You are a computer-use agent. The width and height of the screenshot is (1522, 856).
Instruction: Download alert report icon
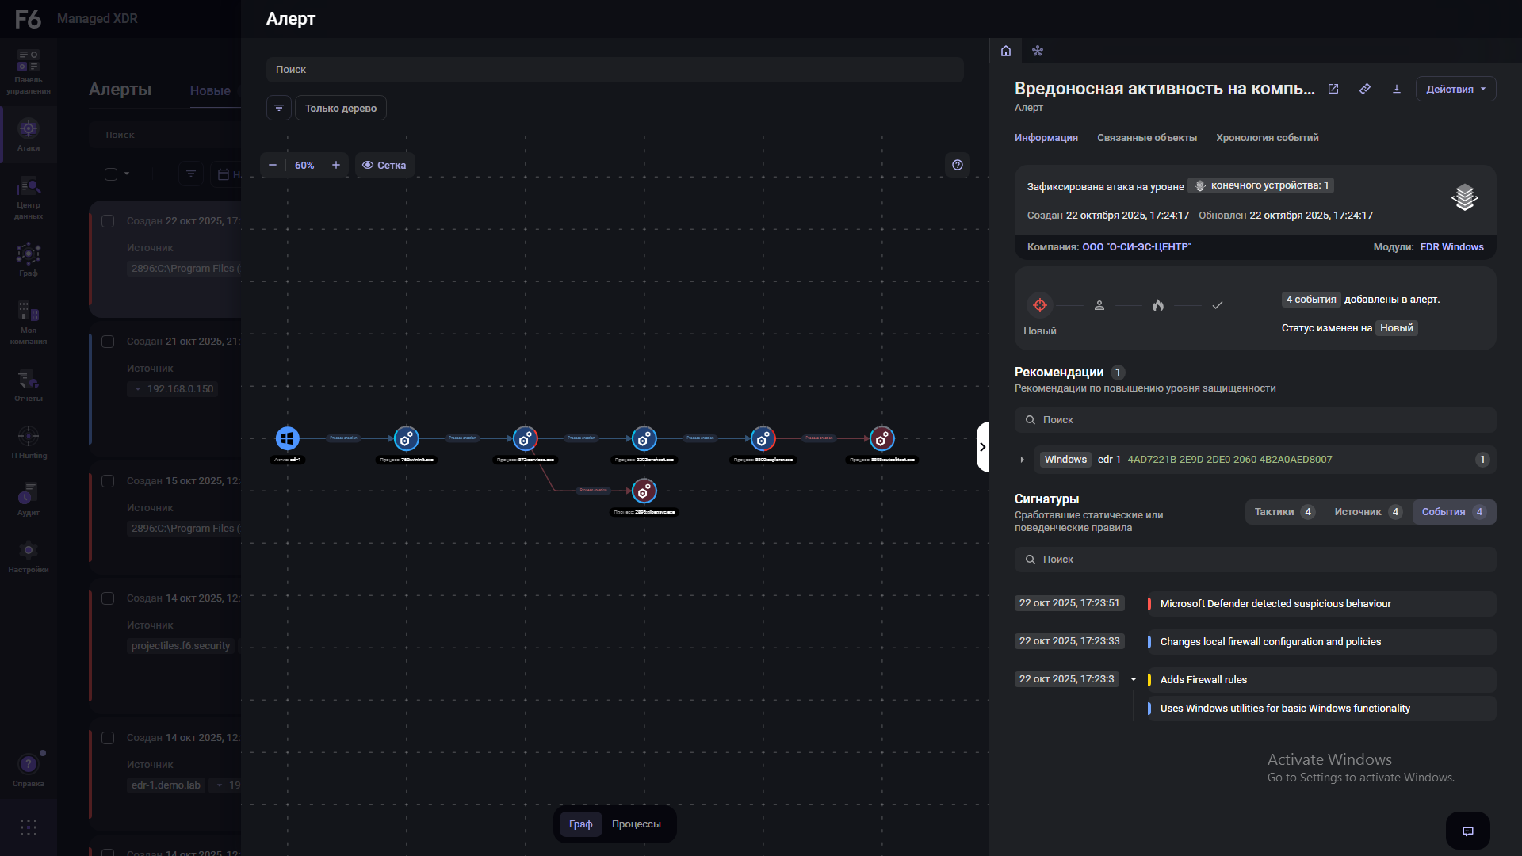[x=1397, y=89]
